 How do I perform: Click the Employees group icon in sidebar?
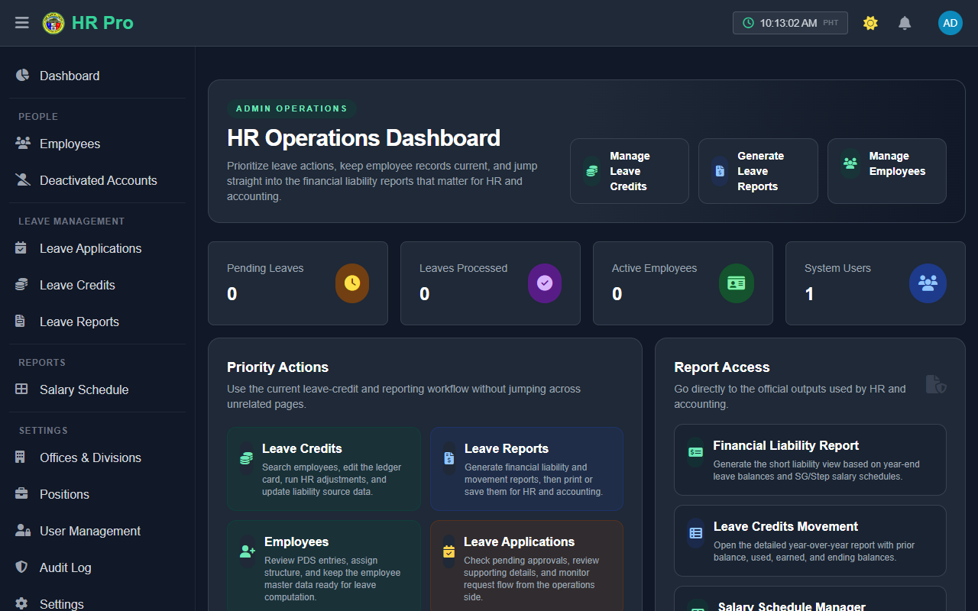pos(22,144)
